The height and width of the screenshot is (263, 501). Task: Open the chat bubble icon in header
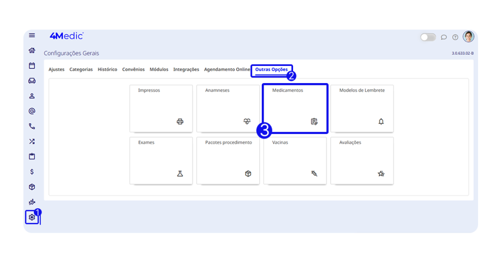click(444, 37)
